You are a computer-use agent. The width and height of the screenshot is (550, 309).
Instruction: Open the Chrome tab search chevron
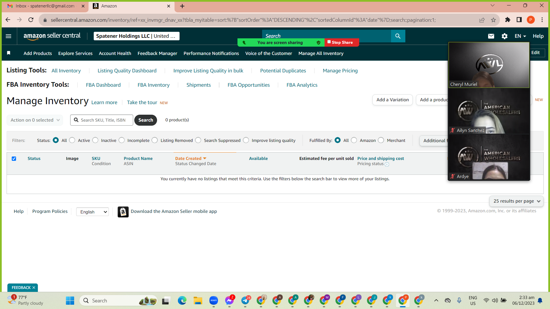tap(492, 5)
